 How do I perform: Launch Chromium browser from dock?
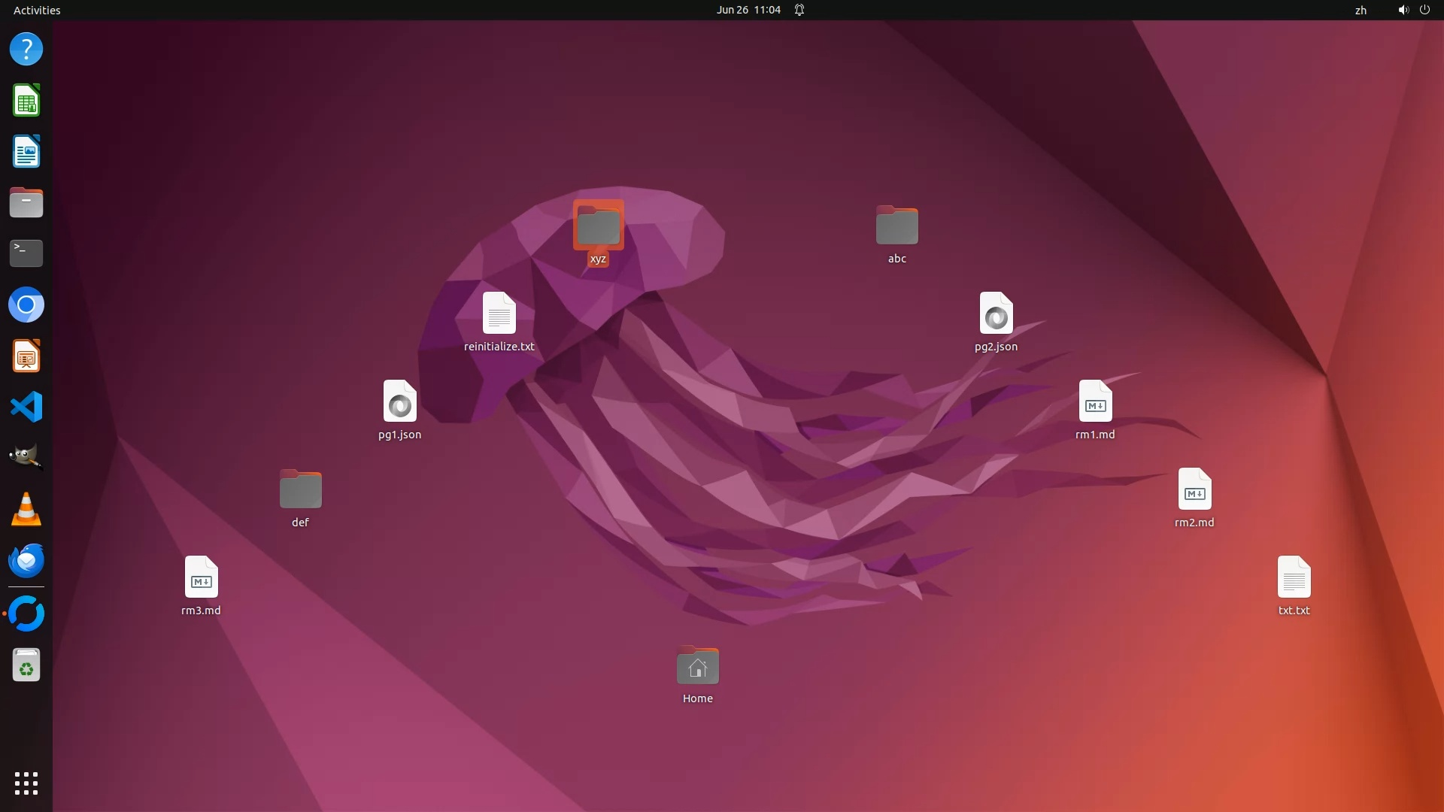coord(26,305)
